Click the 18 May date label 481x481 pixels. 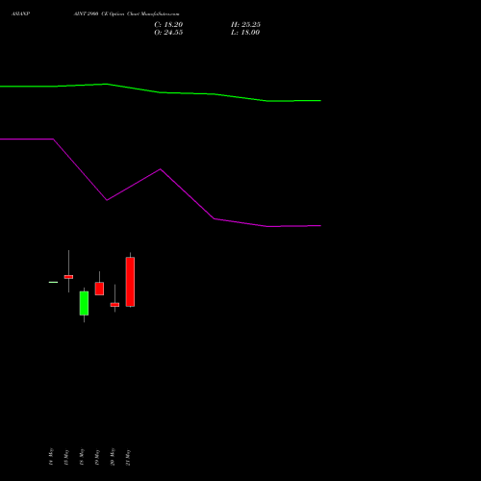click(82, 457)
